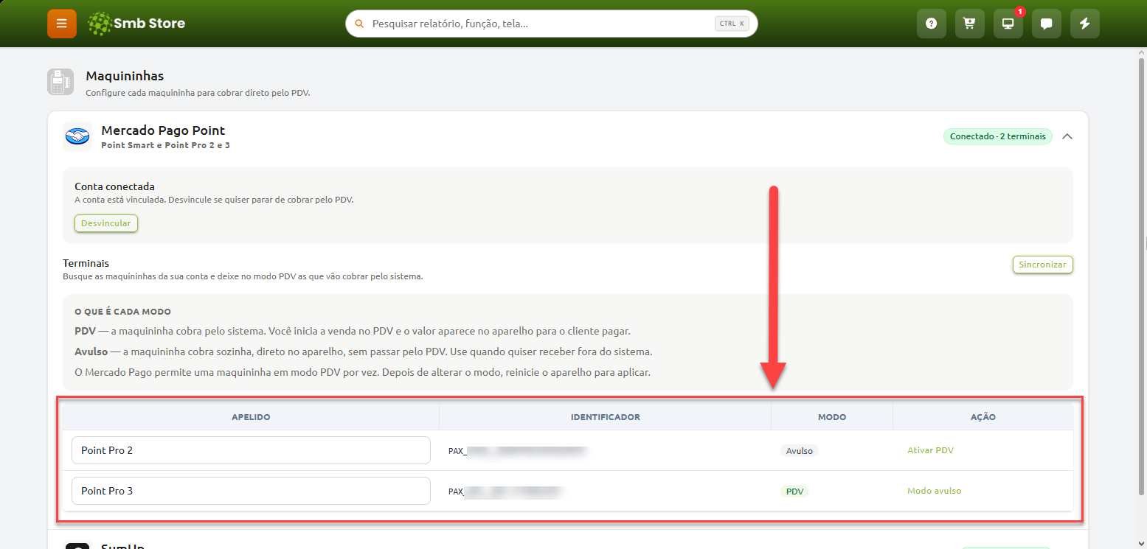The height and width of the screenshot is (549, 1147).
Task: Click the Avulso mode badge
Action: pos(800,451)
